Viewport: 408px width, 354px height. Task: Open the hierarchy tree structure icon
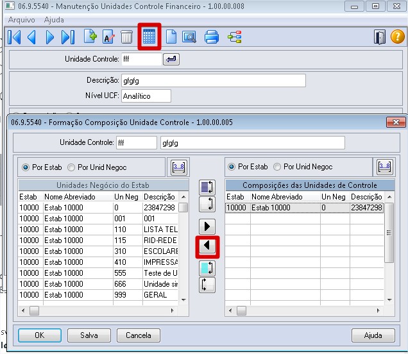234,37
